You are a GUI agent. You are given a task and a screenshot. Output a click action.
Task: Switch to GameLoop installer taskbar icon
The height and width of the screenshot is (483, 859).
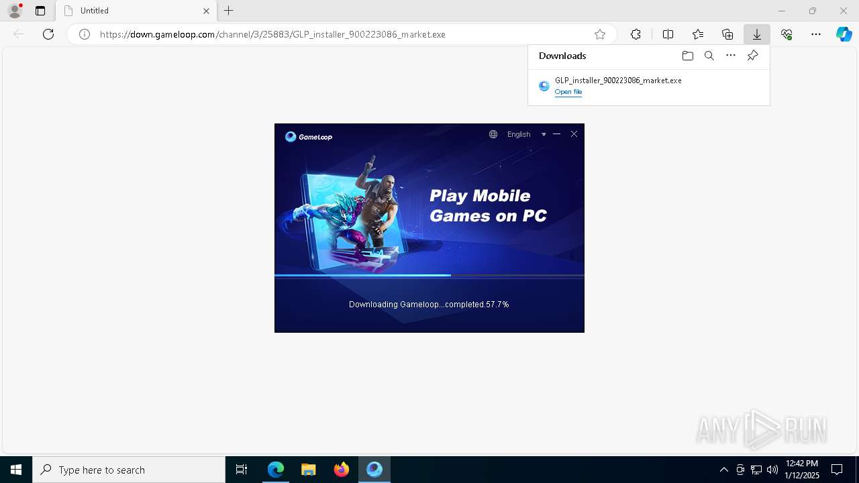[374, 470]
